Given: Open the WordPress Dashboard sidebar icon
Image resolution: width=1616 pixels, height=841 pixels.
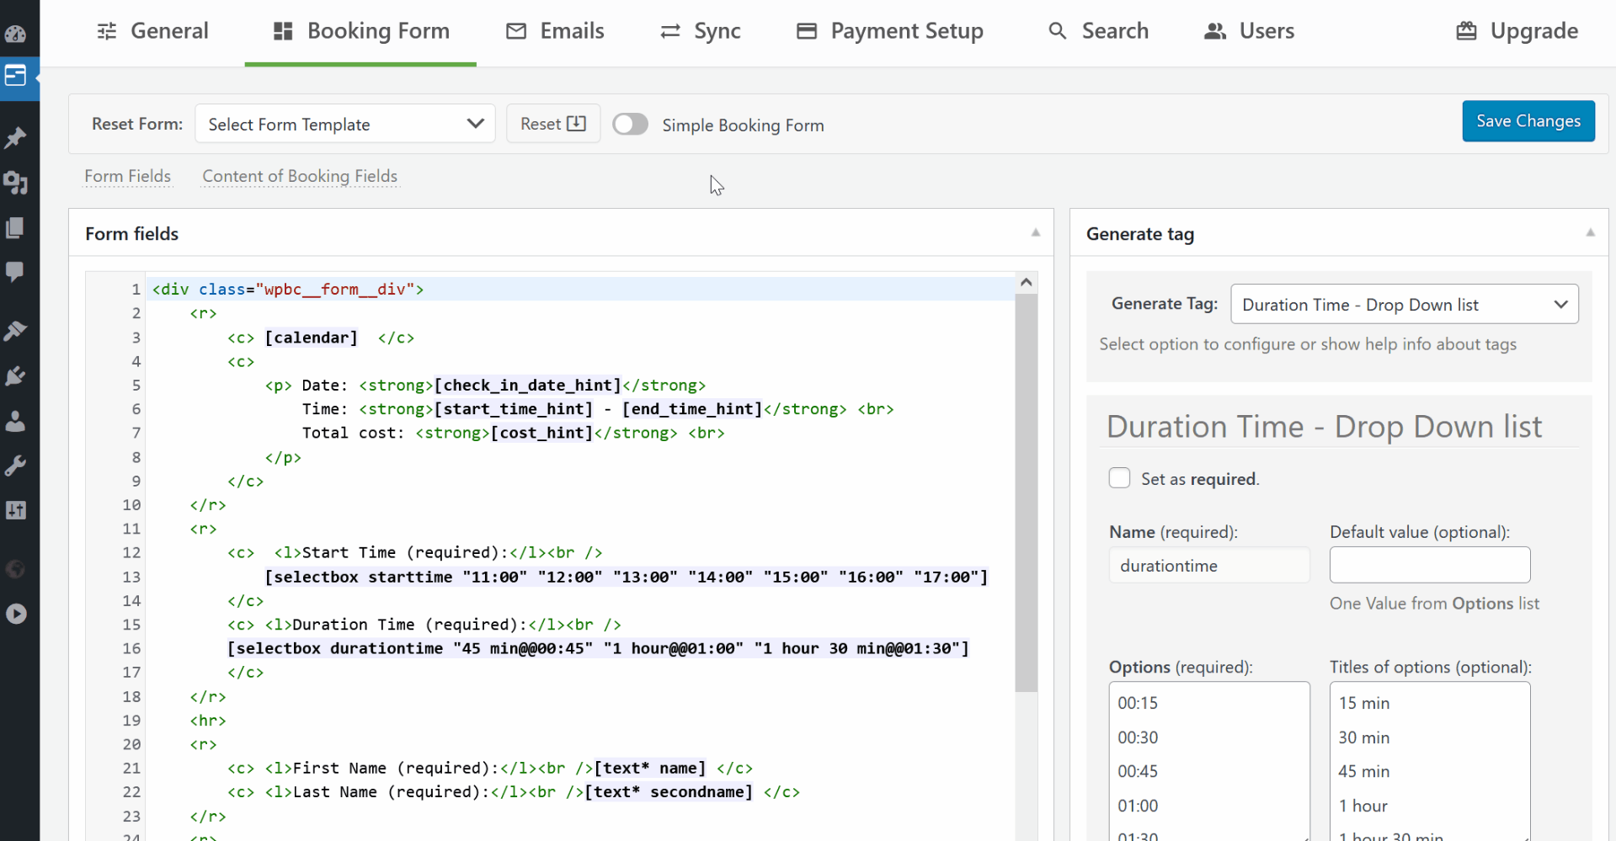Looking at the screenshot, I should point(15,34).
